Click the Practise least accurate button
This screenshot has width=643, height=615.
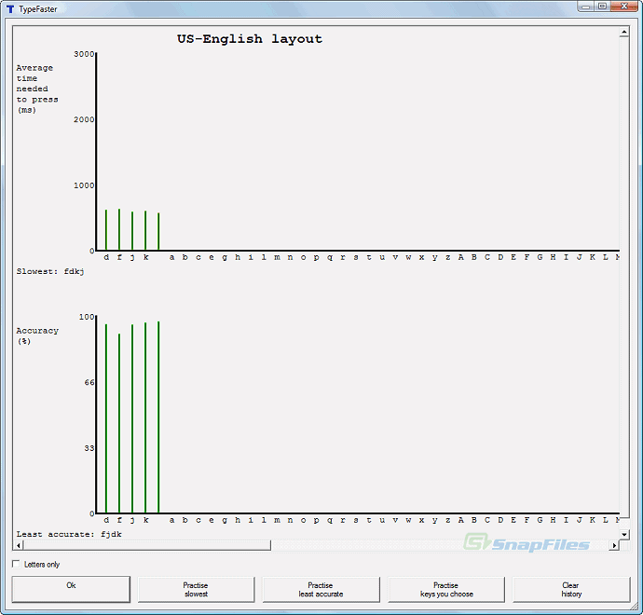tap(321, 589)
